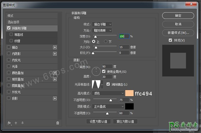Click the plus icon next to 描边

pyautogui.click(x=55, y=47)
